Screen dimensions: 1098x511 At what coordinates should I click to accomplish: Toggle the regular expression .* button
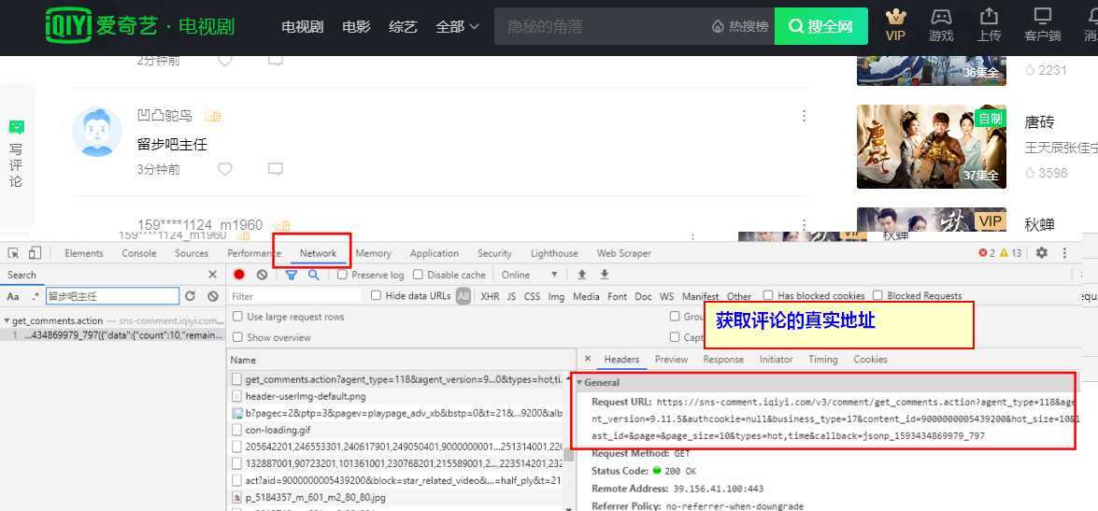(36, 296)
